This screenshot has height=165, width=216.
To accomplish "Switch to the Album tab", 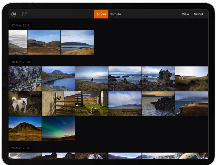I will click(101, 14).
